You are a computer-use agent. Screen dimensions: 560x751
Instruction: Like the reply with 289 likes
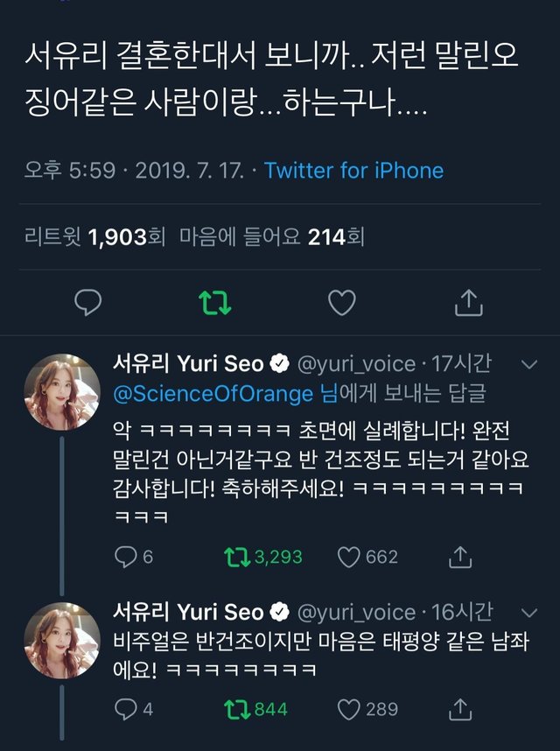350,709
